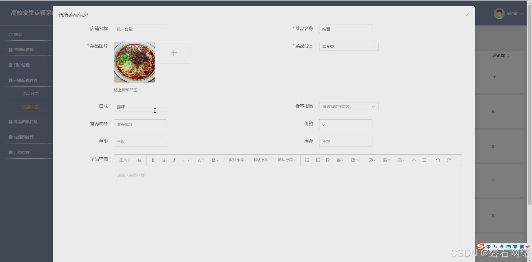
Task: Activate Sogou voice input microphone
Action: pos(502,247)
